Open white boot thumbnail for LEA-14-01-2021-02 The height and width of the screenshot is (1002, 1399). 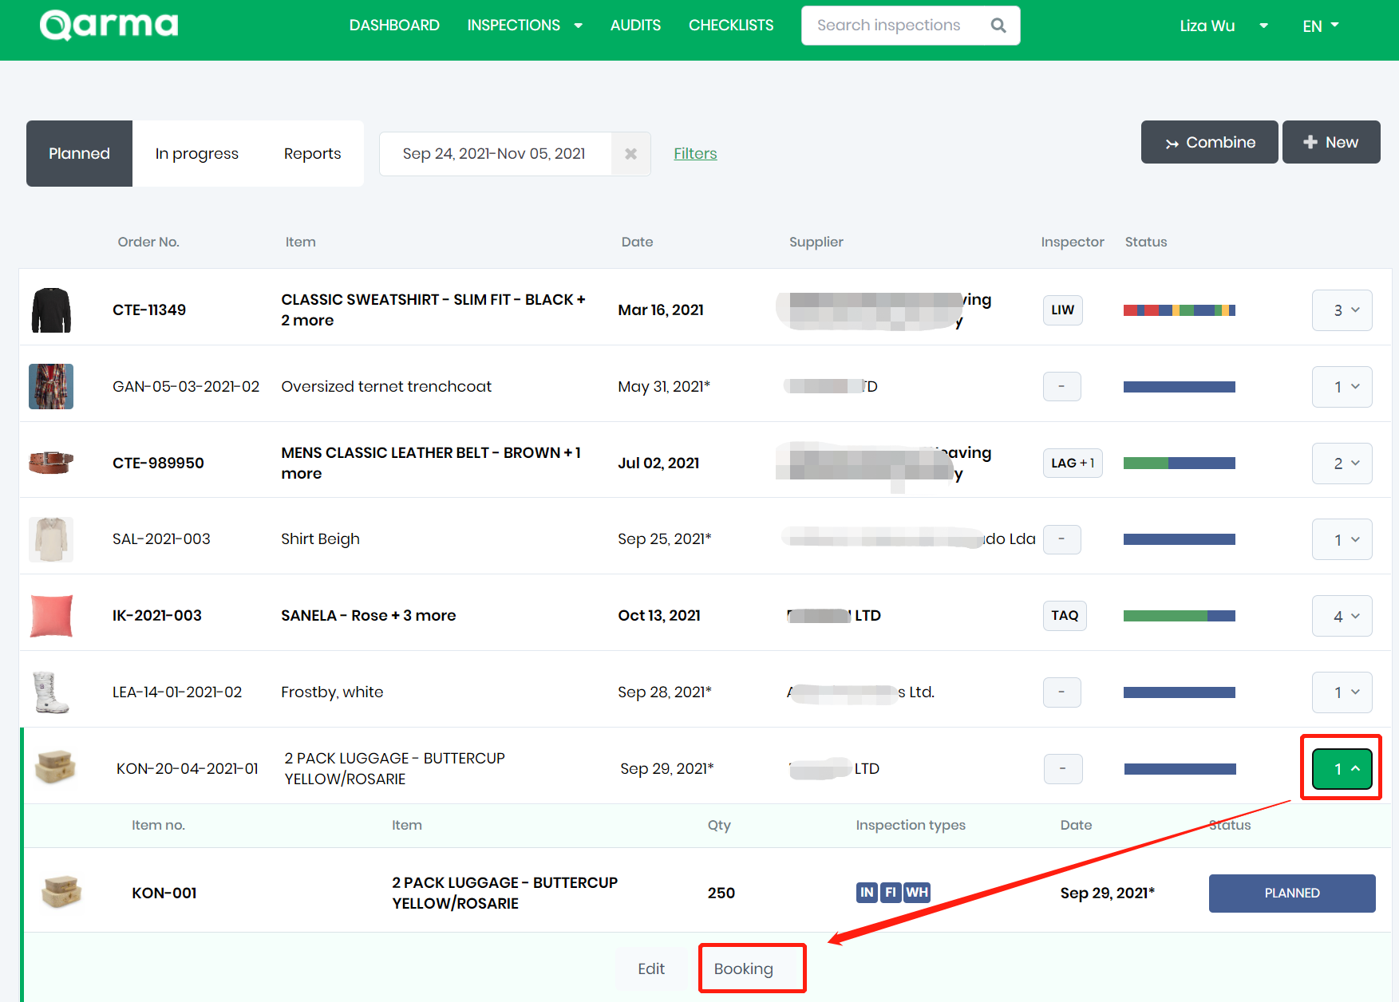point(51,692)
